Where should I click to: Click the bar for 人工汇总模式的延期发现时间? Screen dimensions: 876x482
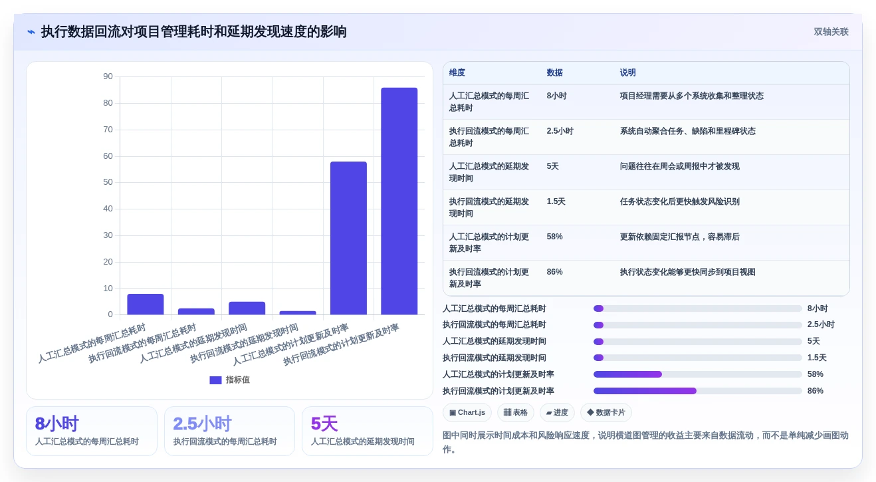[247, 308]
